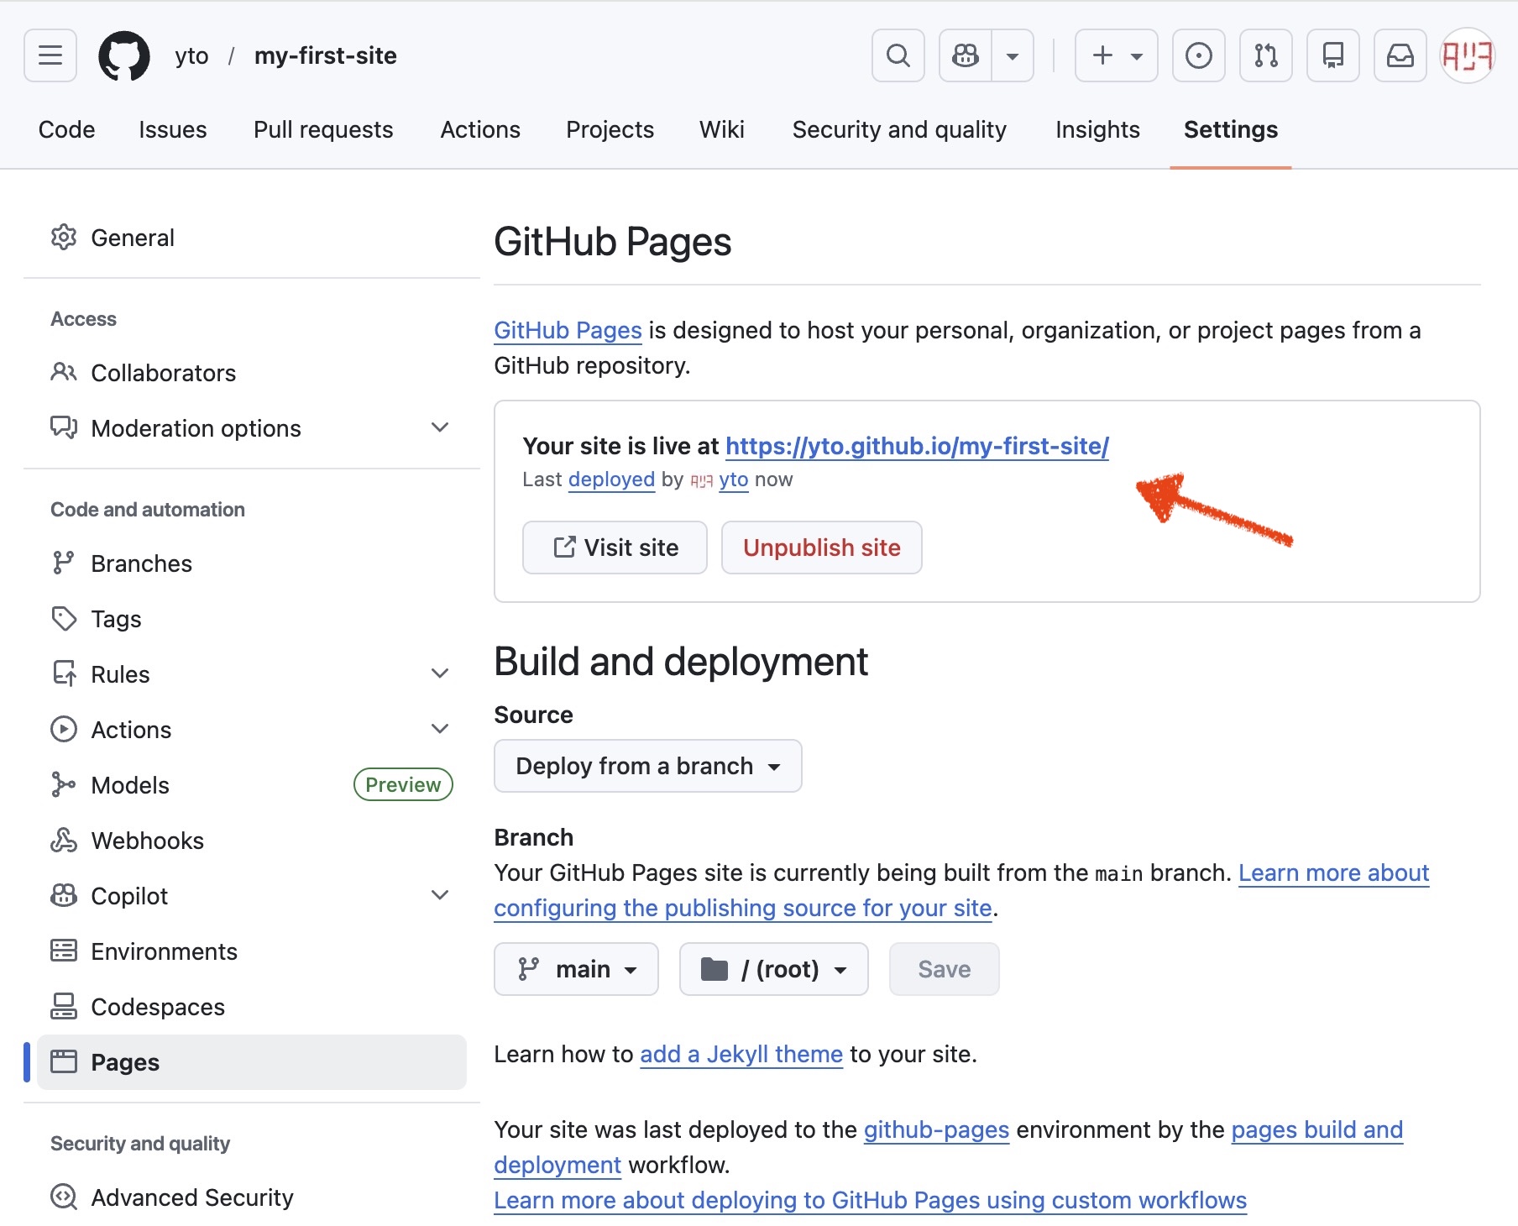Click the Rules sidebar icon
This screenshot has width=1518, height=1226.
click(64, 673)
